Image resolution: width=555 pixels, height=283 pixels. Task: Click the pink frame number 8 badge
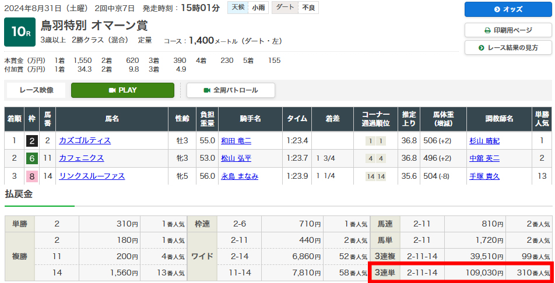32,176
